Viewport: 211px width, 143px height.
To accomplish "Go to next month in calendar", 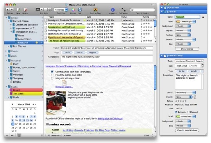I will click(x=35, y=104).
